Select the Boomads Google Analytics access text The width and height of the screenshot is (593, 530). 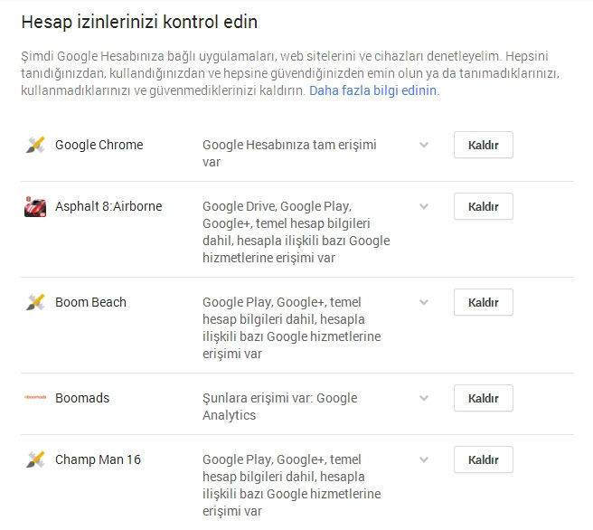point(279,406)
